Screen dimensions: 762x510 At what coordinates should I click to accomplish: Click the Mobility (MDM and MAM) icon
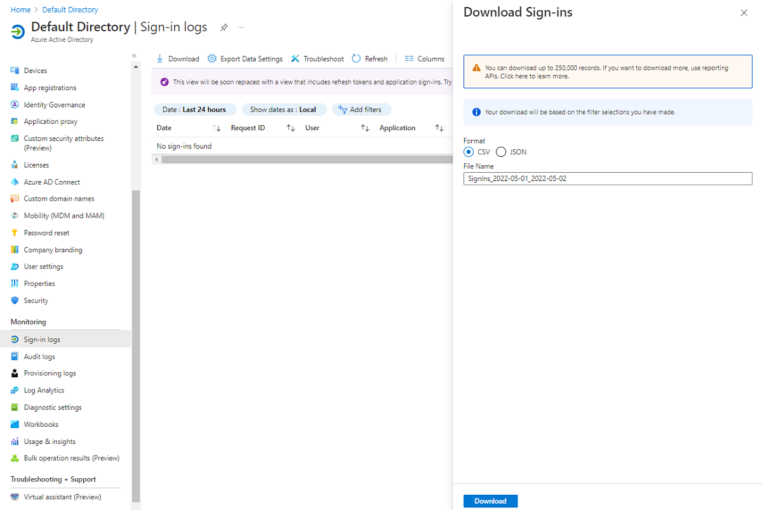click(x=15, y=216)
